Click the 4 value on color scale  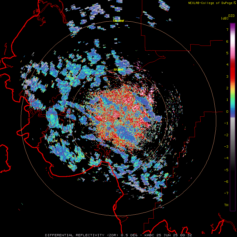pos(227,65)
